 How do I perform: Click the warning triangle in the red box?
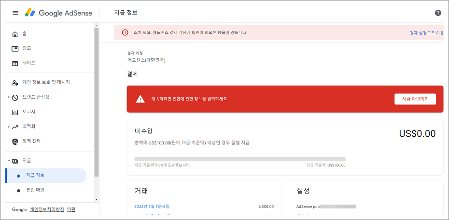(x=140, y=99)
